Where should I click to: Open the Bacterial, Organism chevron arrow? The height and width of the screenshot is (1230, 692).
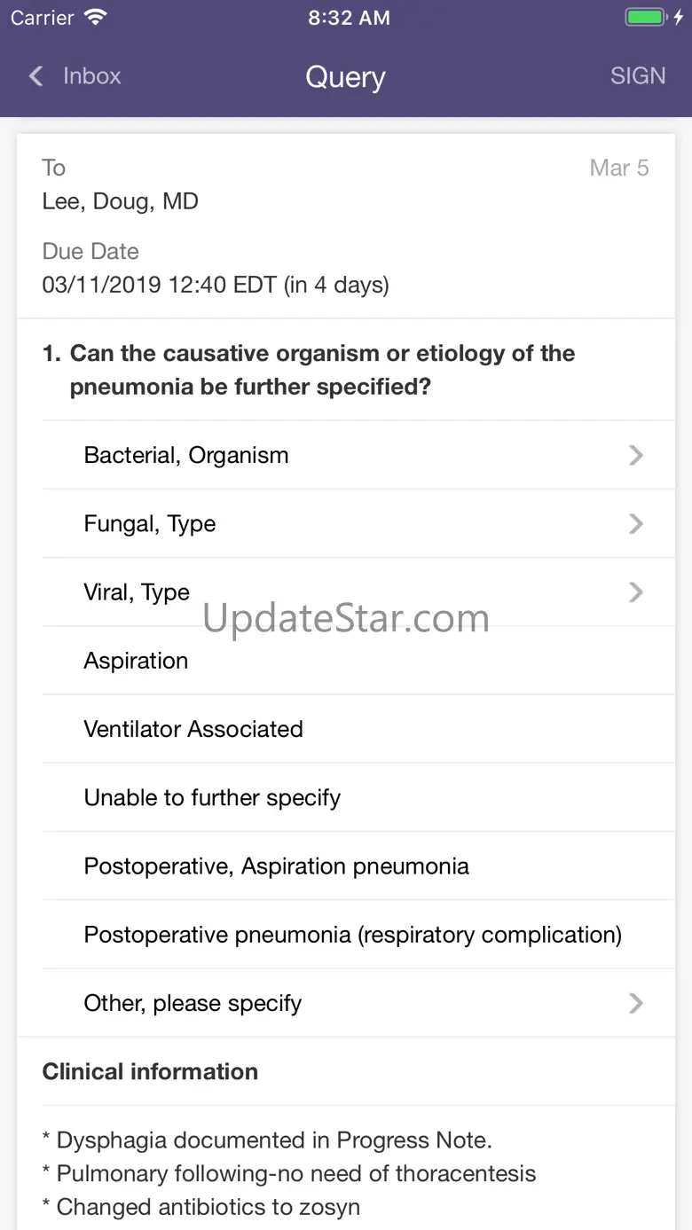pyautogui.click(x=636, y=455)
